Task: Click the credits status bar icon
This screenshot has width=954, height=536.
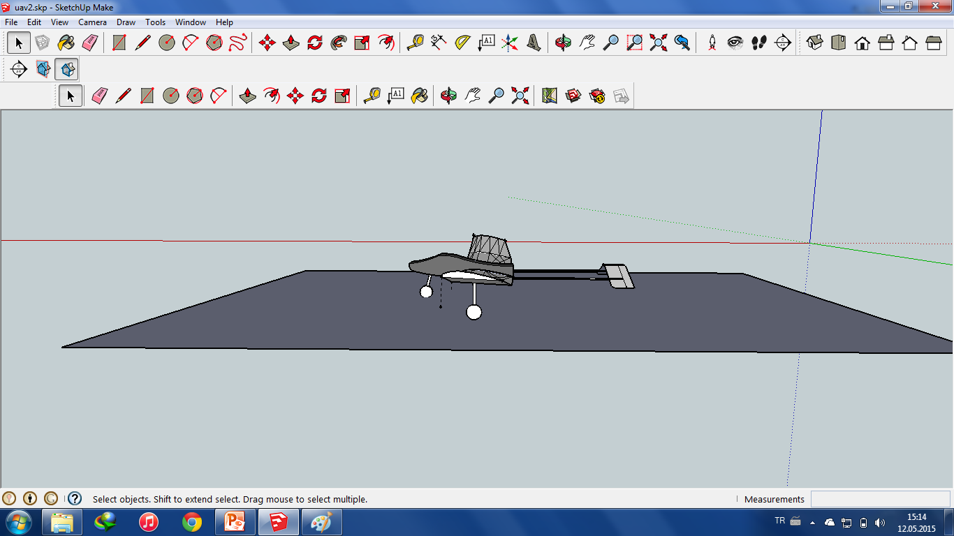Action: (30, 498)
